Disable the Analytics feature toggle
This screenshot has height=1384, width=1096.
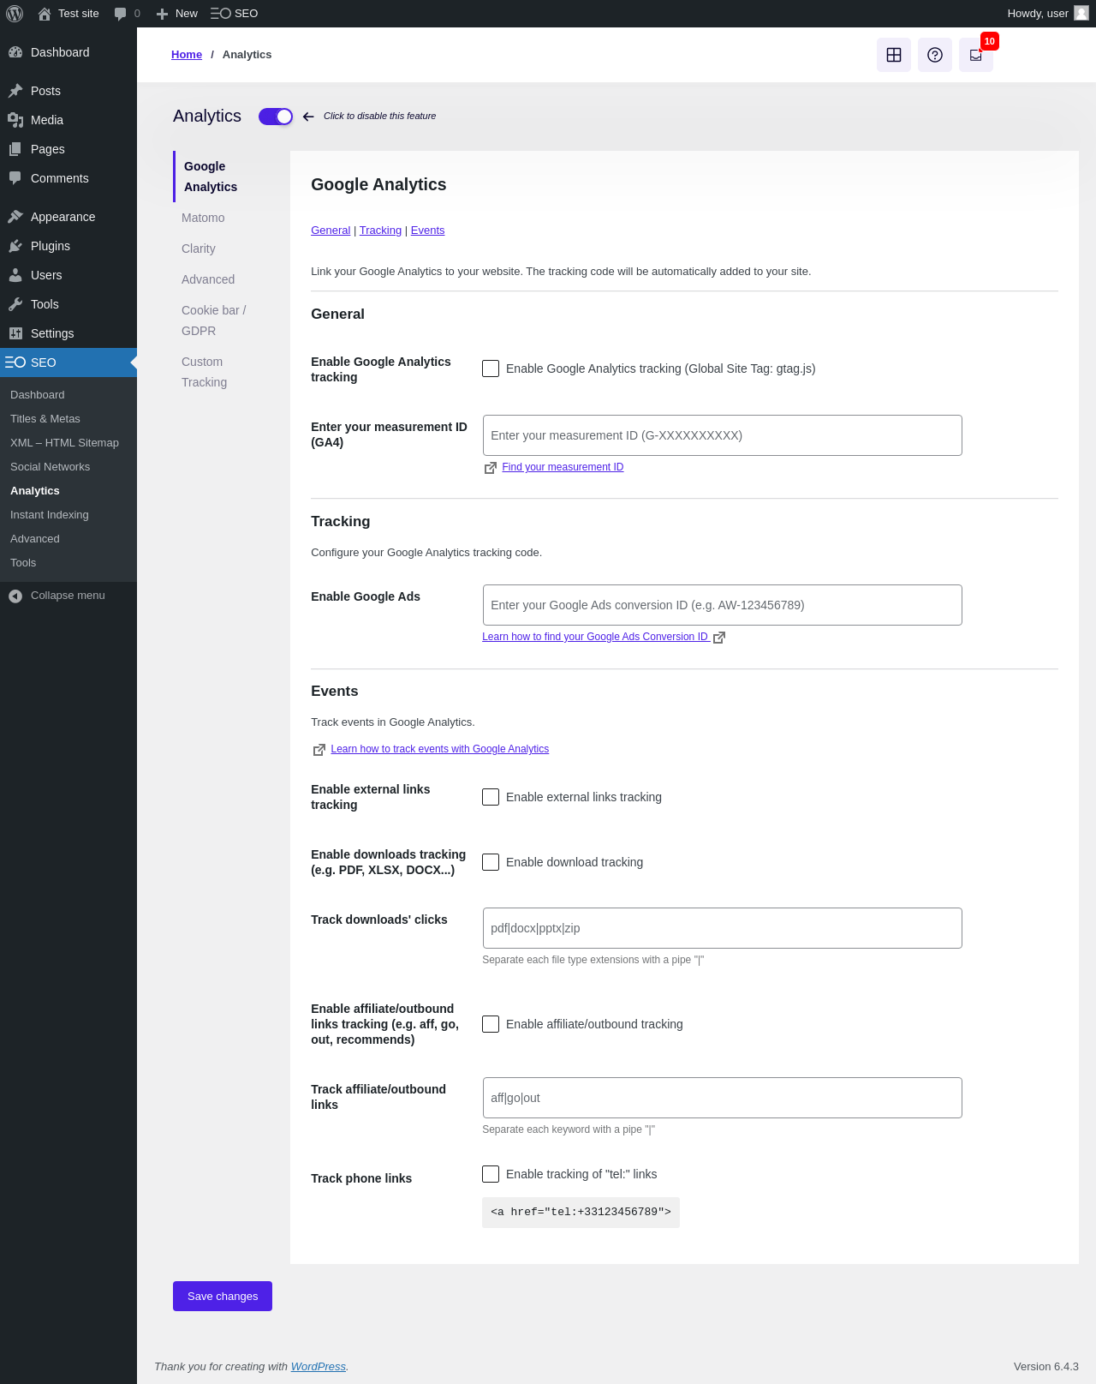276,117
